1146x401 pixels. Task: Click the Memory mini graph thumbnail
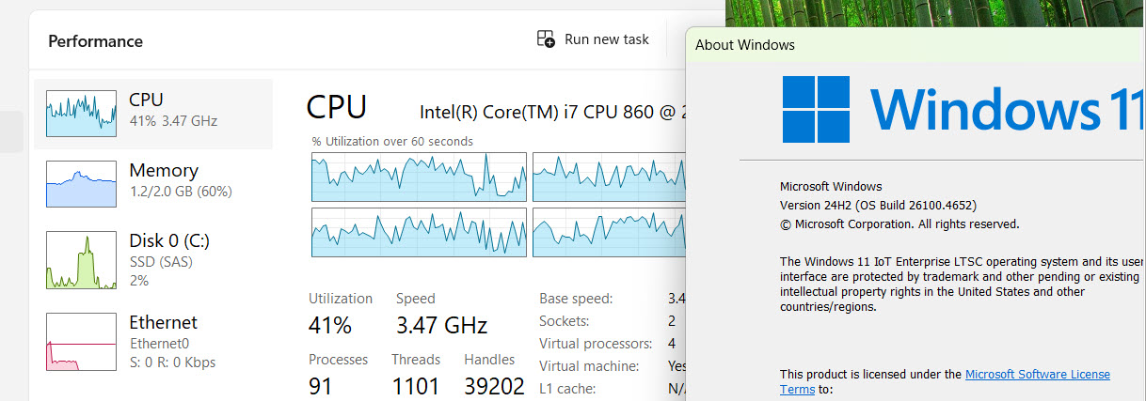[81, 184]
